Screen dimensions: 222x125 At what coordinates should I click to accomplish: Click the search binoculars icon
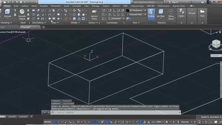pyautogui.click(x=165, y=2)
